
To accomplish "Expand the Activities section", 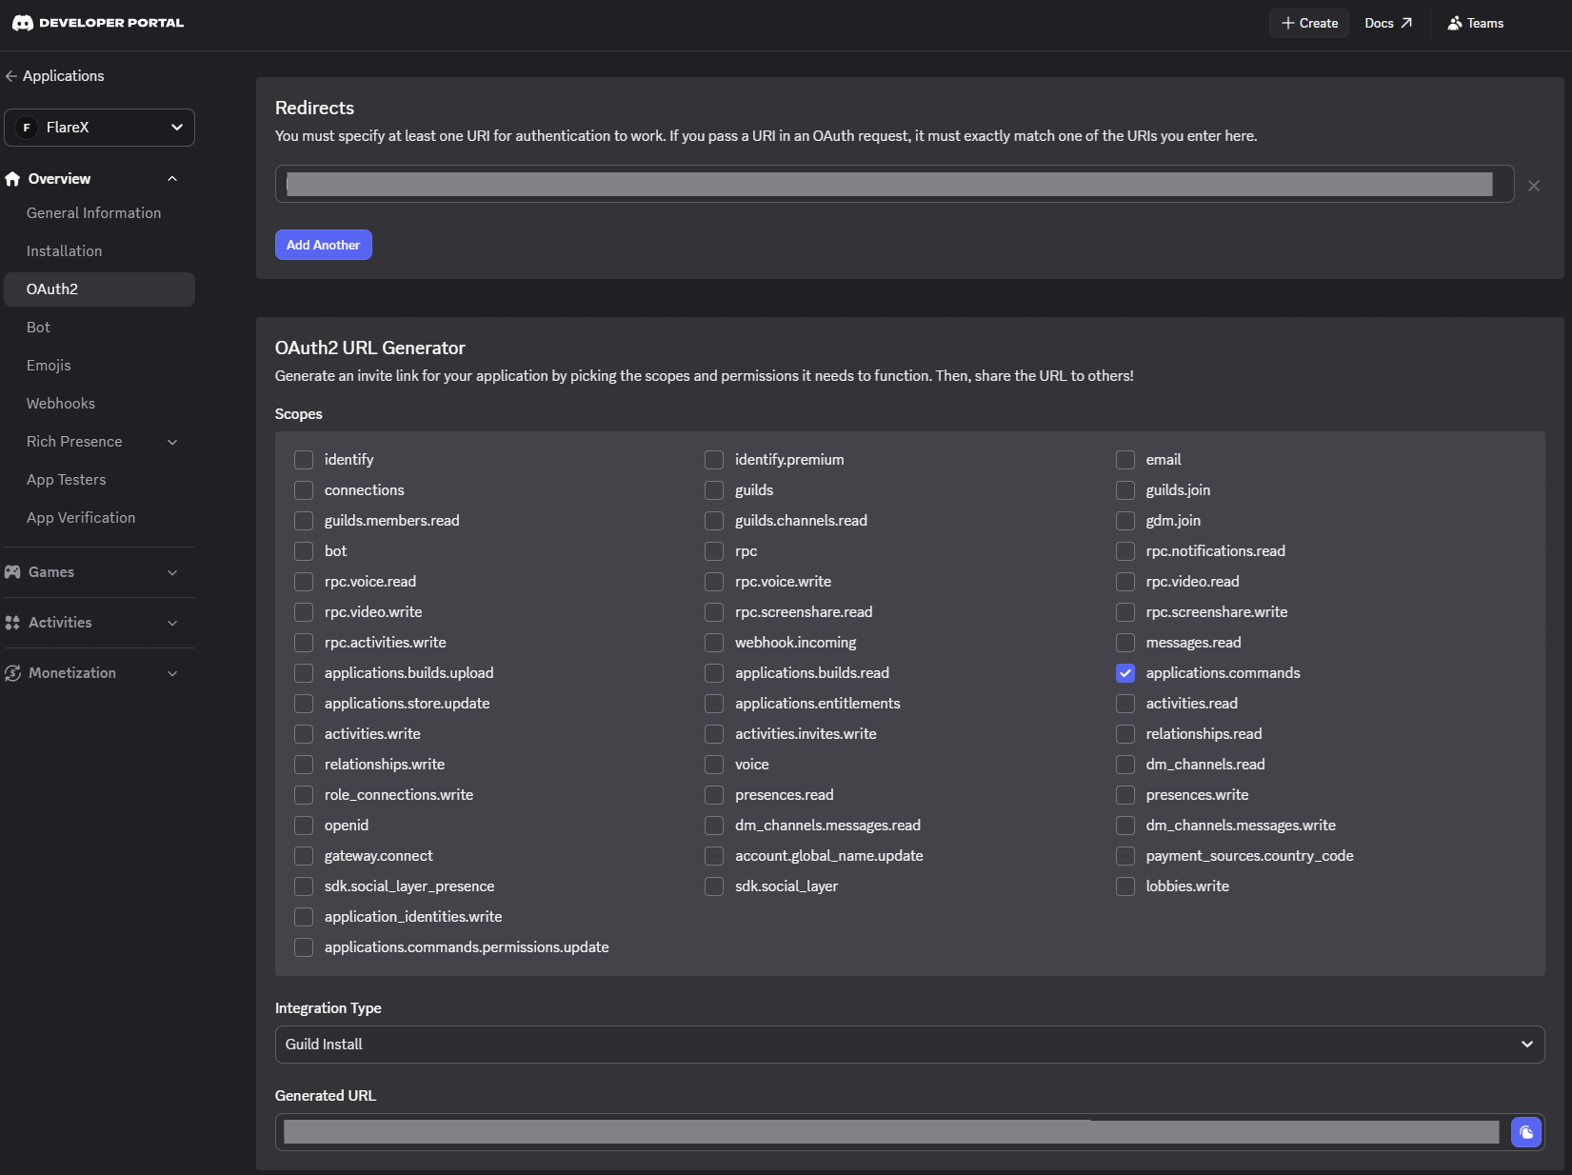I will 172,623.
